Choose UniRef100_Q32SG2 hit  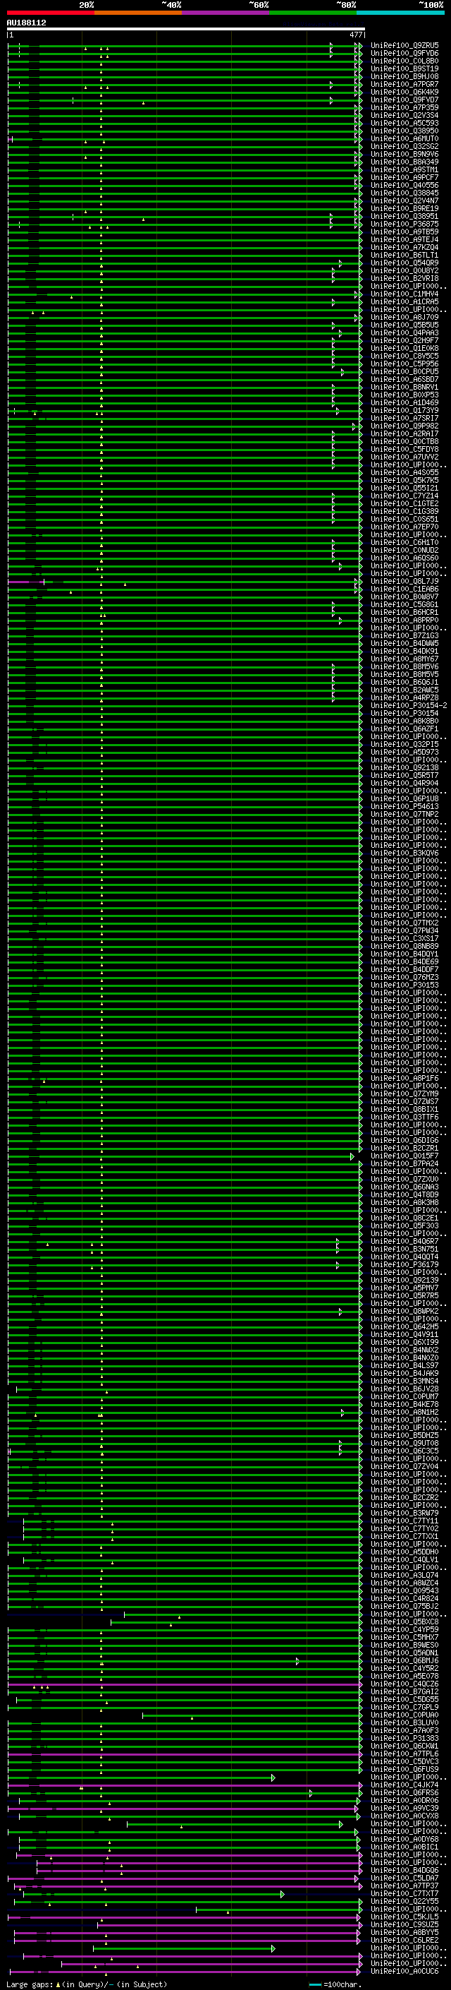pyautogui.click(x=404, y=146)
